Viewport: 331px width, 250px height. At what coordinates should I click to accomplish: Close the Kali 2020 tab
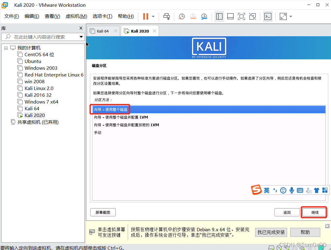pyautogui.click(x=154, y=31)
